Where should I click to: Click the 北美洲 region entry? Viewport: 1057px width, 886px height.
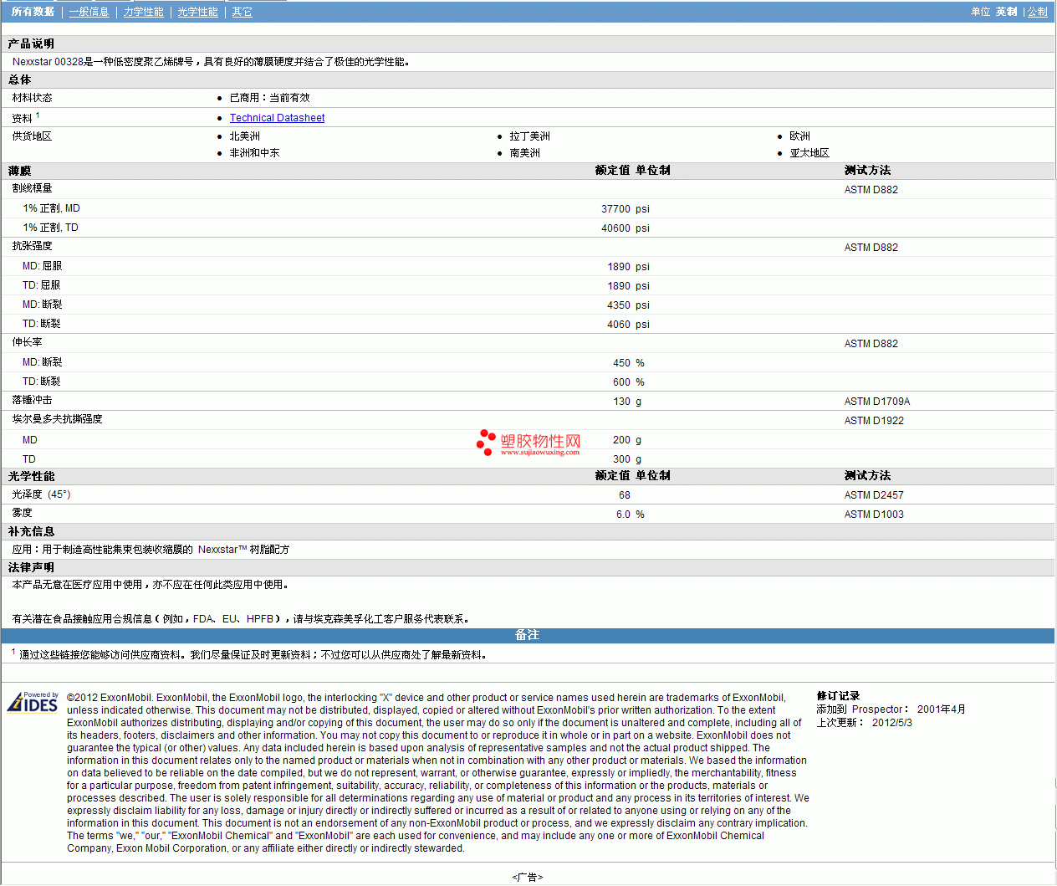[245, 136]
